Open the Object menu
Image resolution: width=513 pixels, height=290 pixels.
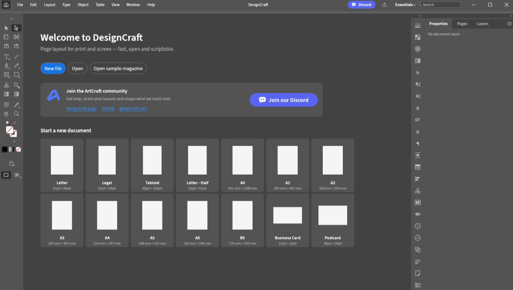click(83, 5)
